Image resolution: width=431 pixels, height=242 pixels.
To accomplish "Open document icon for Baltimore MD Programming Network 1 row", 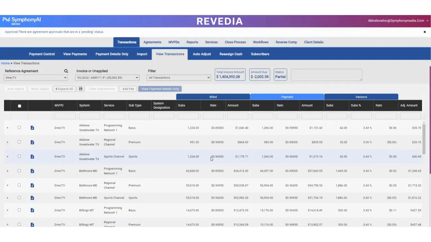I will point(32,171).
